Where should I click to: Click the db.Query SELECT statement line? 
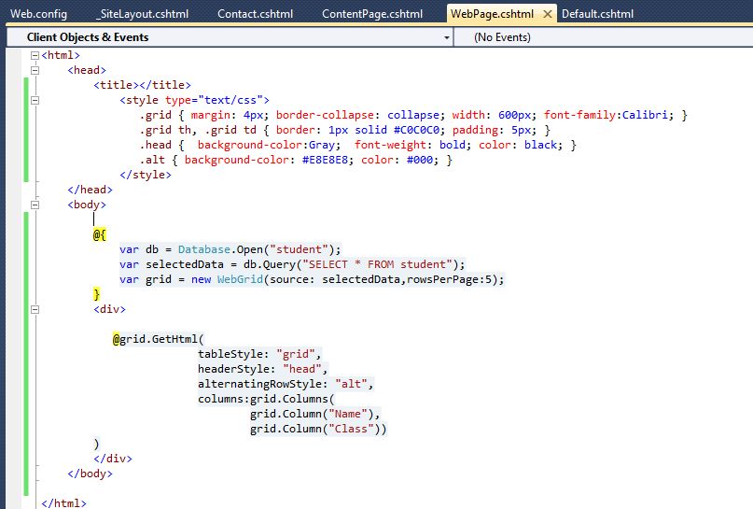click(x=292, y=264)
